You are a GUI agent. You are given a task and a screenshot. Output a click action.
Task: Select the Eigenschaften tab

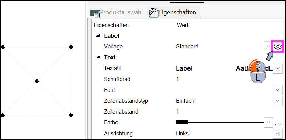(177, 13)
